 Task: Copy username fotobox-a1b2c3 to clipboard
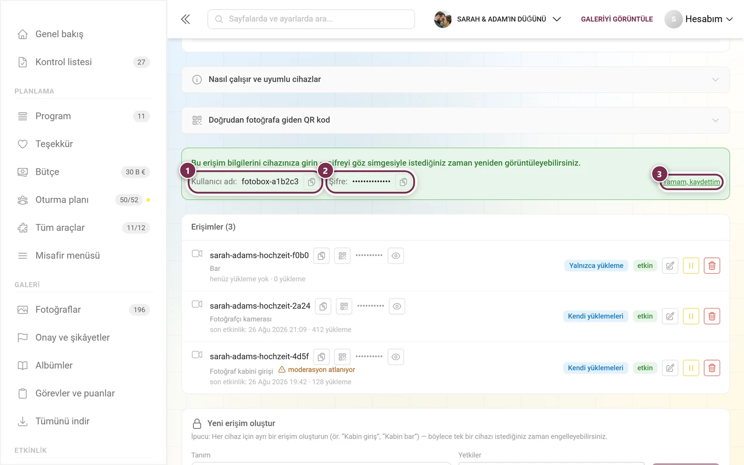[x=312, y=182]
